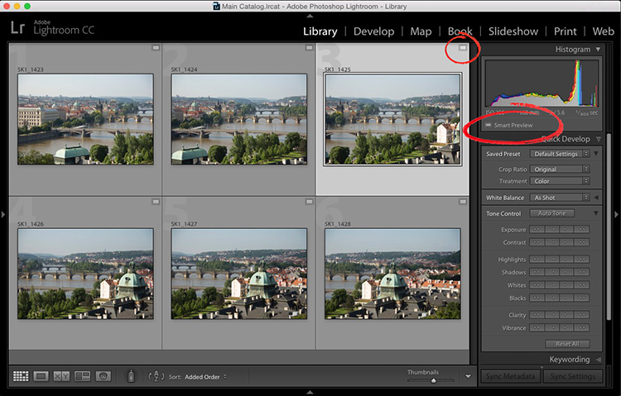The image size is (621, 396).
Task: Select the Painter spray can tool
Action: (x=131, y=376)
